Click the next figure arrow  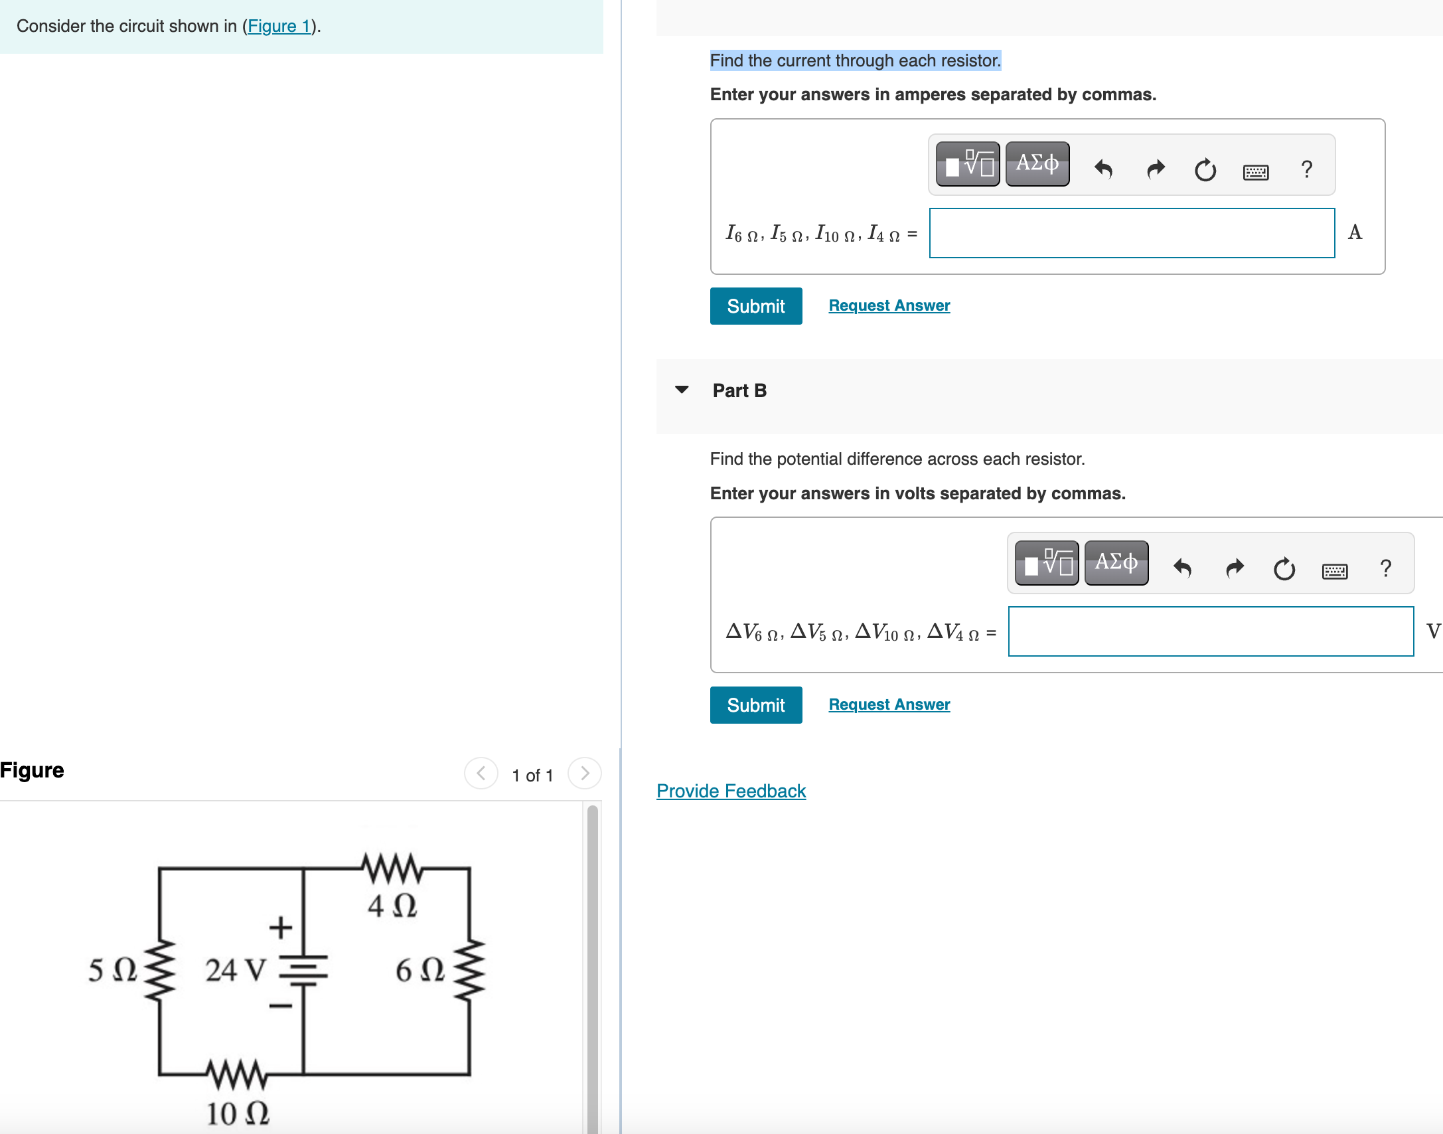[583, 773]
